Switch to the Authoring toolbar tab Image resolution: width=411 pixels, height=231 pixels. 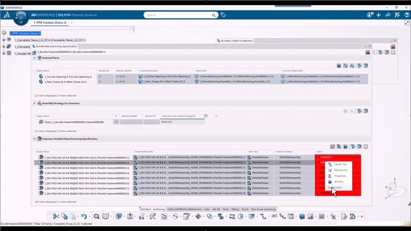tap(159, 209)
